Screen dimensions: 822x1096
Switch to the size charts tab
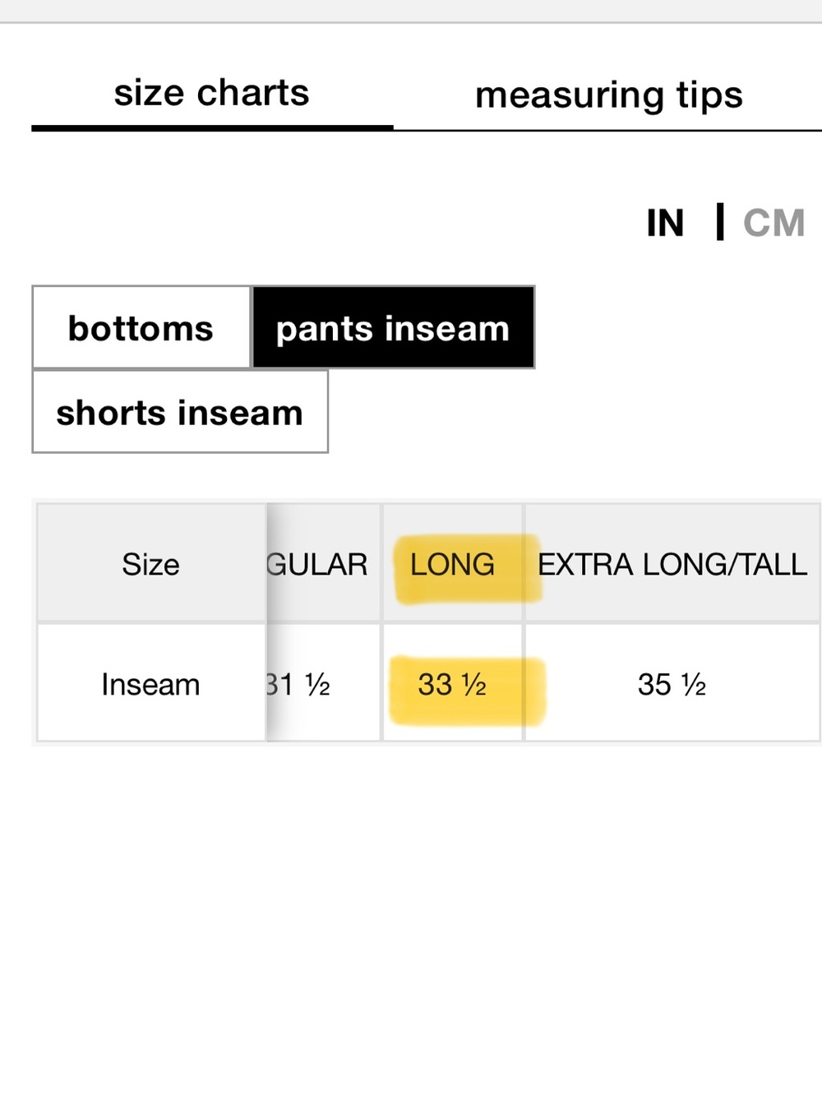click(x=211, y=93)
